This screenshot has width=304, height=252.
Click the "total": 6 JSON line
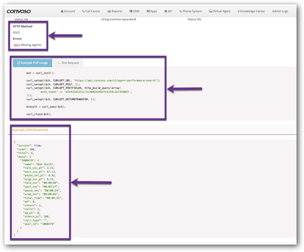click(25, 153)
